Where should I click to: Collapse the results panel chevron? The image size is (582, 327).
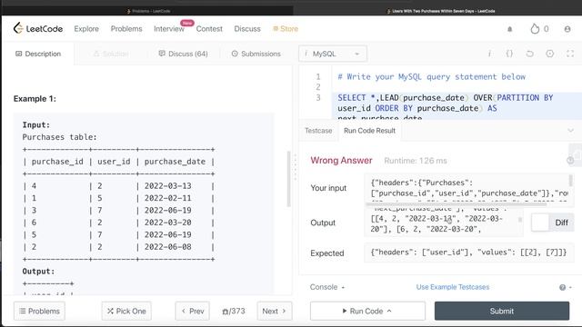coord(570,131)
